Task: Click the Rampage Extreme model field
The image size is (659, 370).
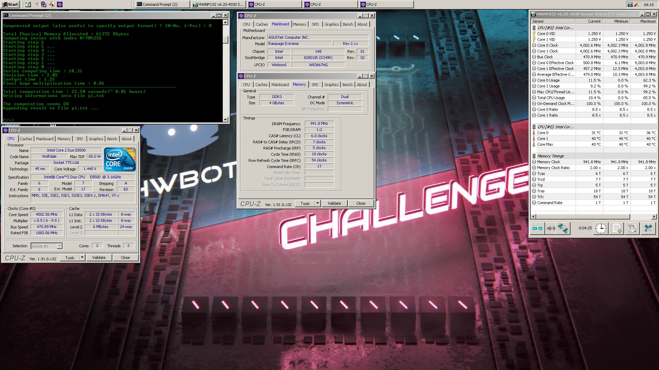Action: 300,44
